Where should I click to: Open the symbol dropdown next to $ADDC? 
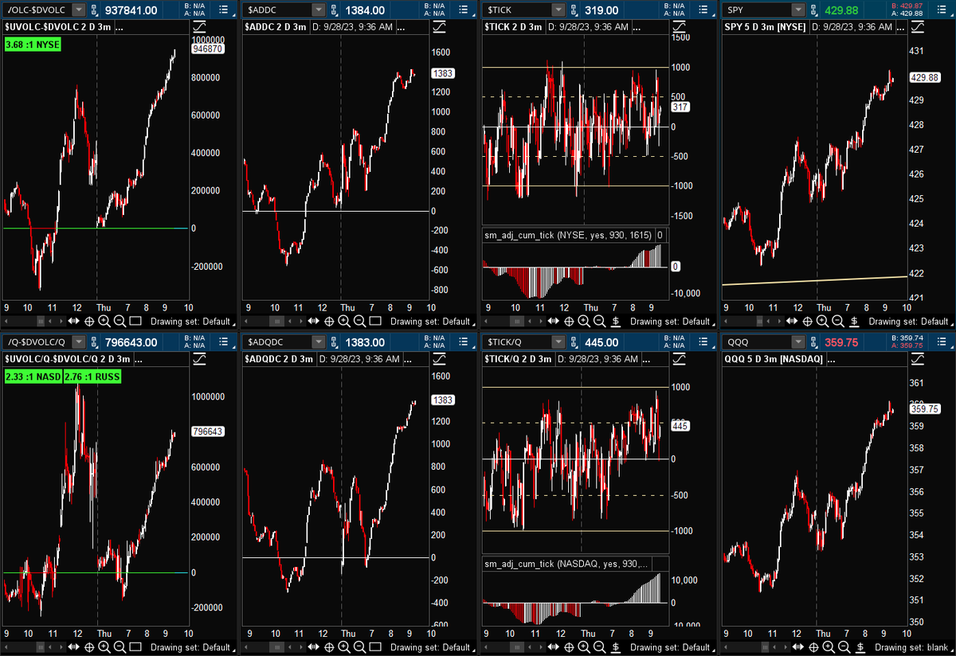[x=319, y=10]
